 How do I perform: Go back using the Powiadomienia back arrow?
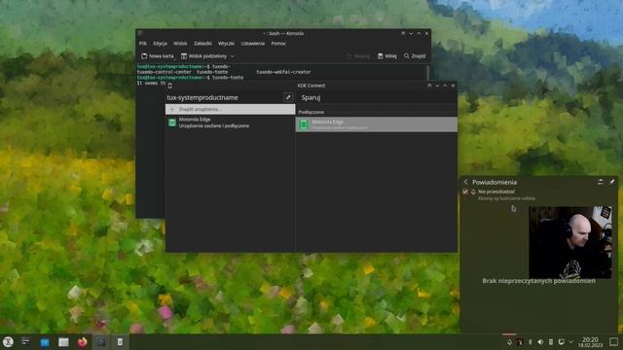[x=465, y=182]
